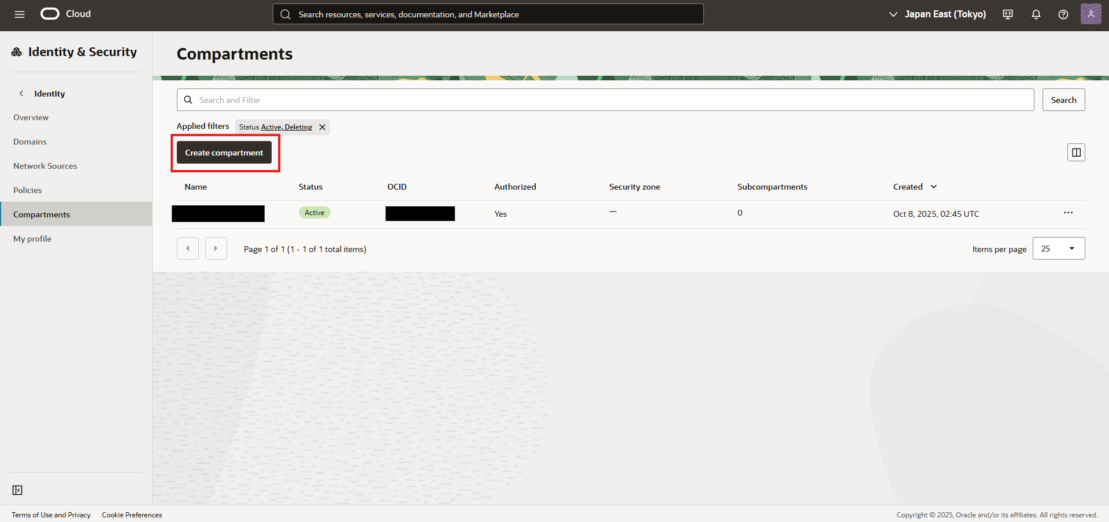1109x522 pixels.
Task: Click the Name column header
Action: click(196, 187)
